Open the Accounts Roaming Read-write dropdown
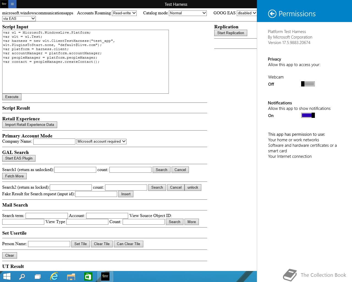 (124, 13)
